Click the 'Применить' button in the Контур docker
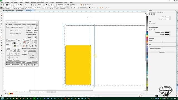Viewport: 178px width, 100px height. click(x=162, y=52)
